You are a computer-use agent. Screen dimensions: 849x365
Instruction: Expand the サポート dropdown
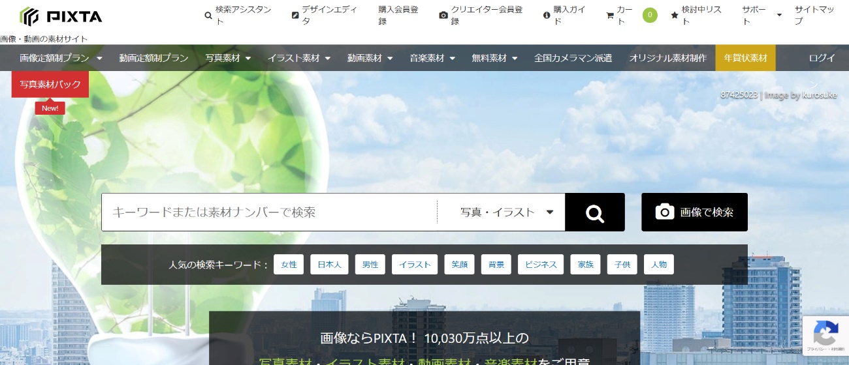coord(761,16)
